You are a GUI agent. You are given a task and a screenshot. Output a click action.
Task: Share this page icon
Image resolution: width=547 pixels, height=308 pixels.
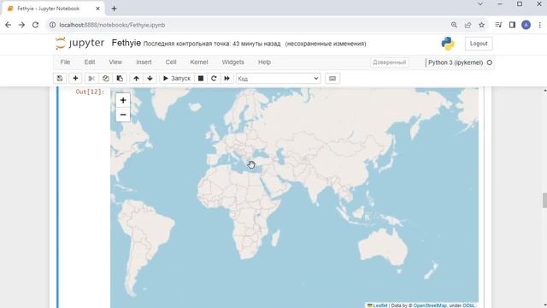click(x=468, y=25)
